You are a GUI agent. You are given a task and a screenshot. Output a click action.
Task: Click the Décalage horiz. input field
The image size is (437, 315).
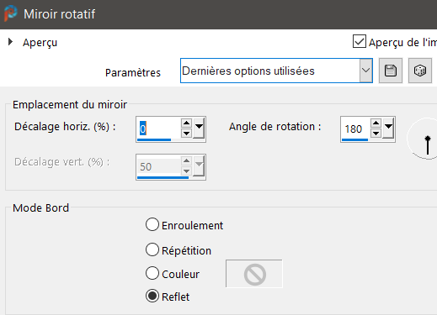[x=158, y=129]
